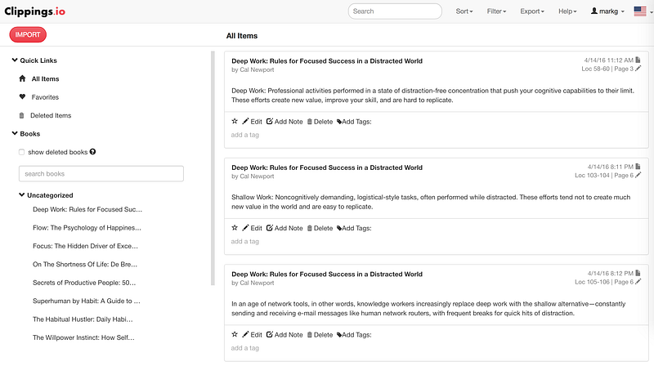654x366 pixels.
Task: Click All Items page heading
Action: tap(242, 36)
